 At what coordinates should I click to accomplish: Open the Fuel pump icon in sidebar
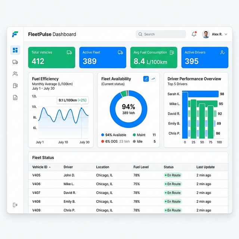click(x=15, y=86)
